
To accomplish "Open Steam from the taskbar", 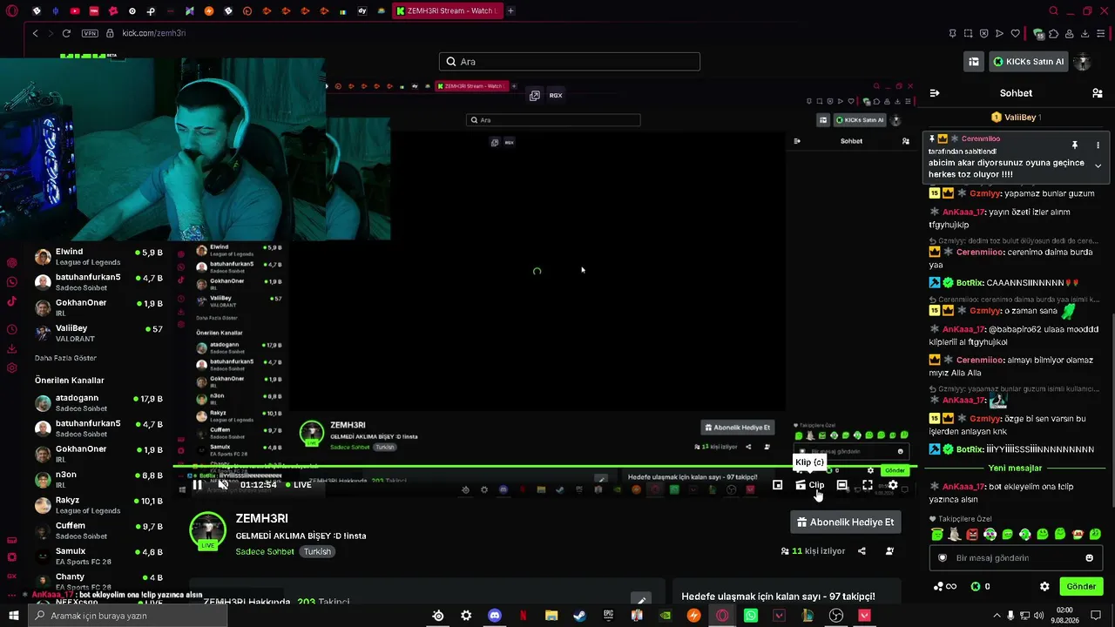I will 579,616.
